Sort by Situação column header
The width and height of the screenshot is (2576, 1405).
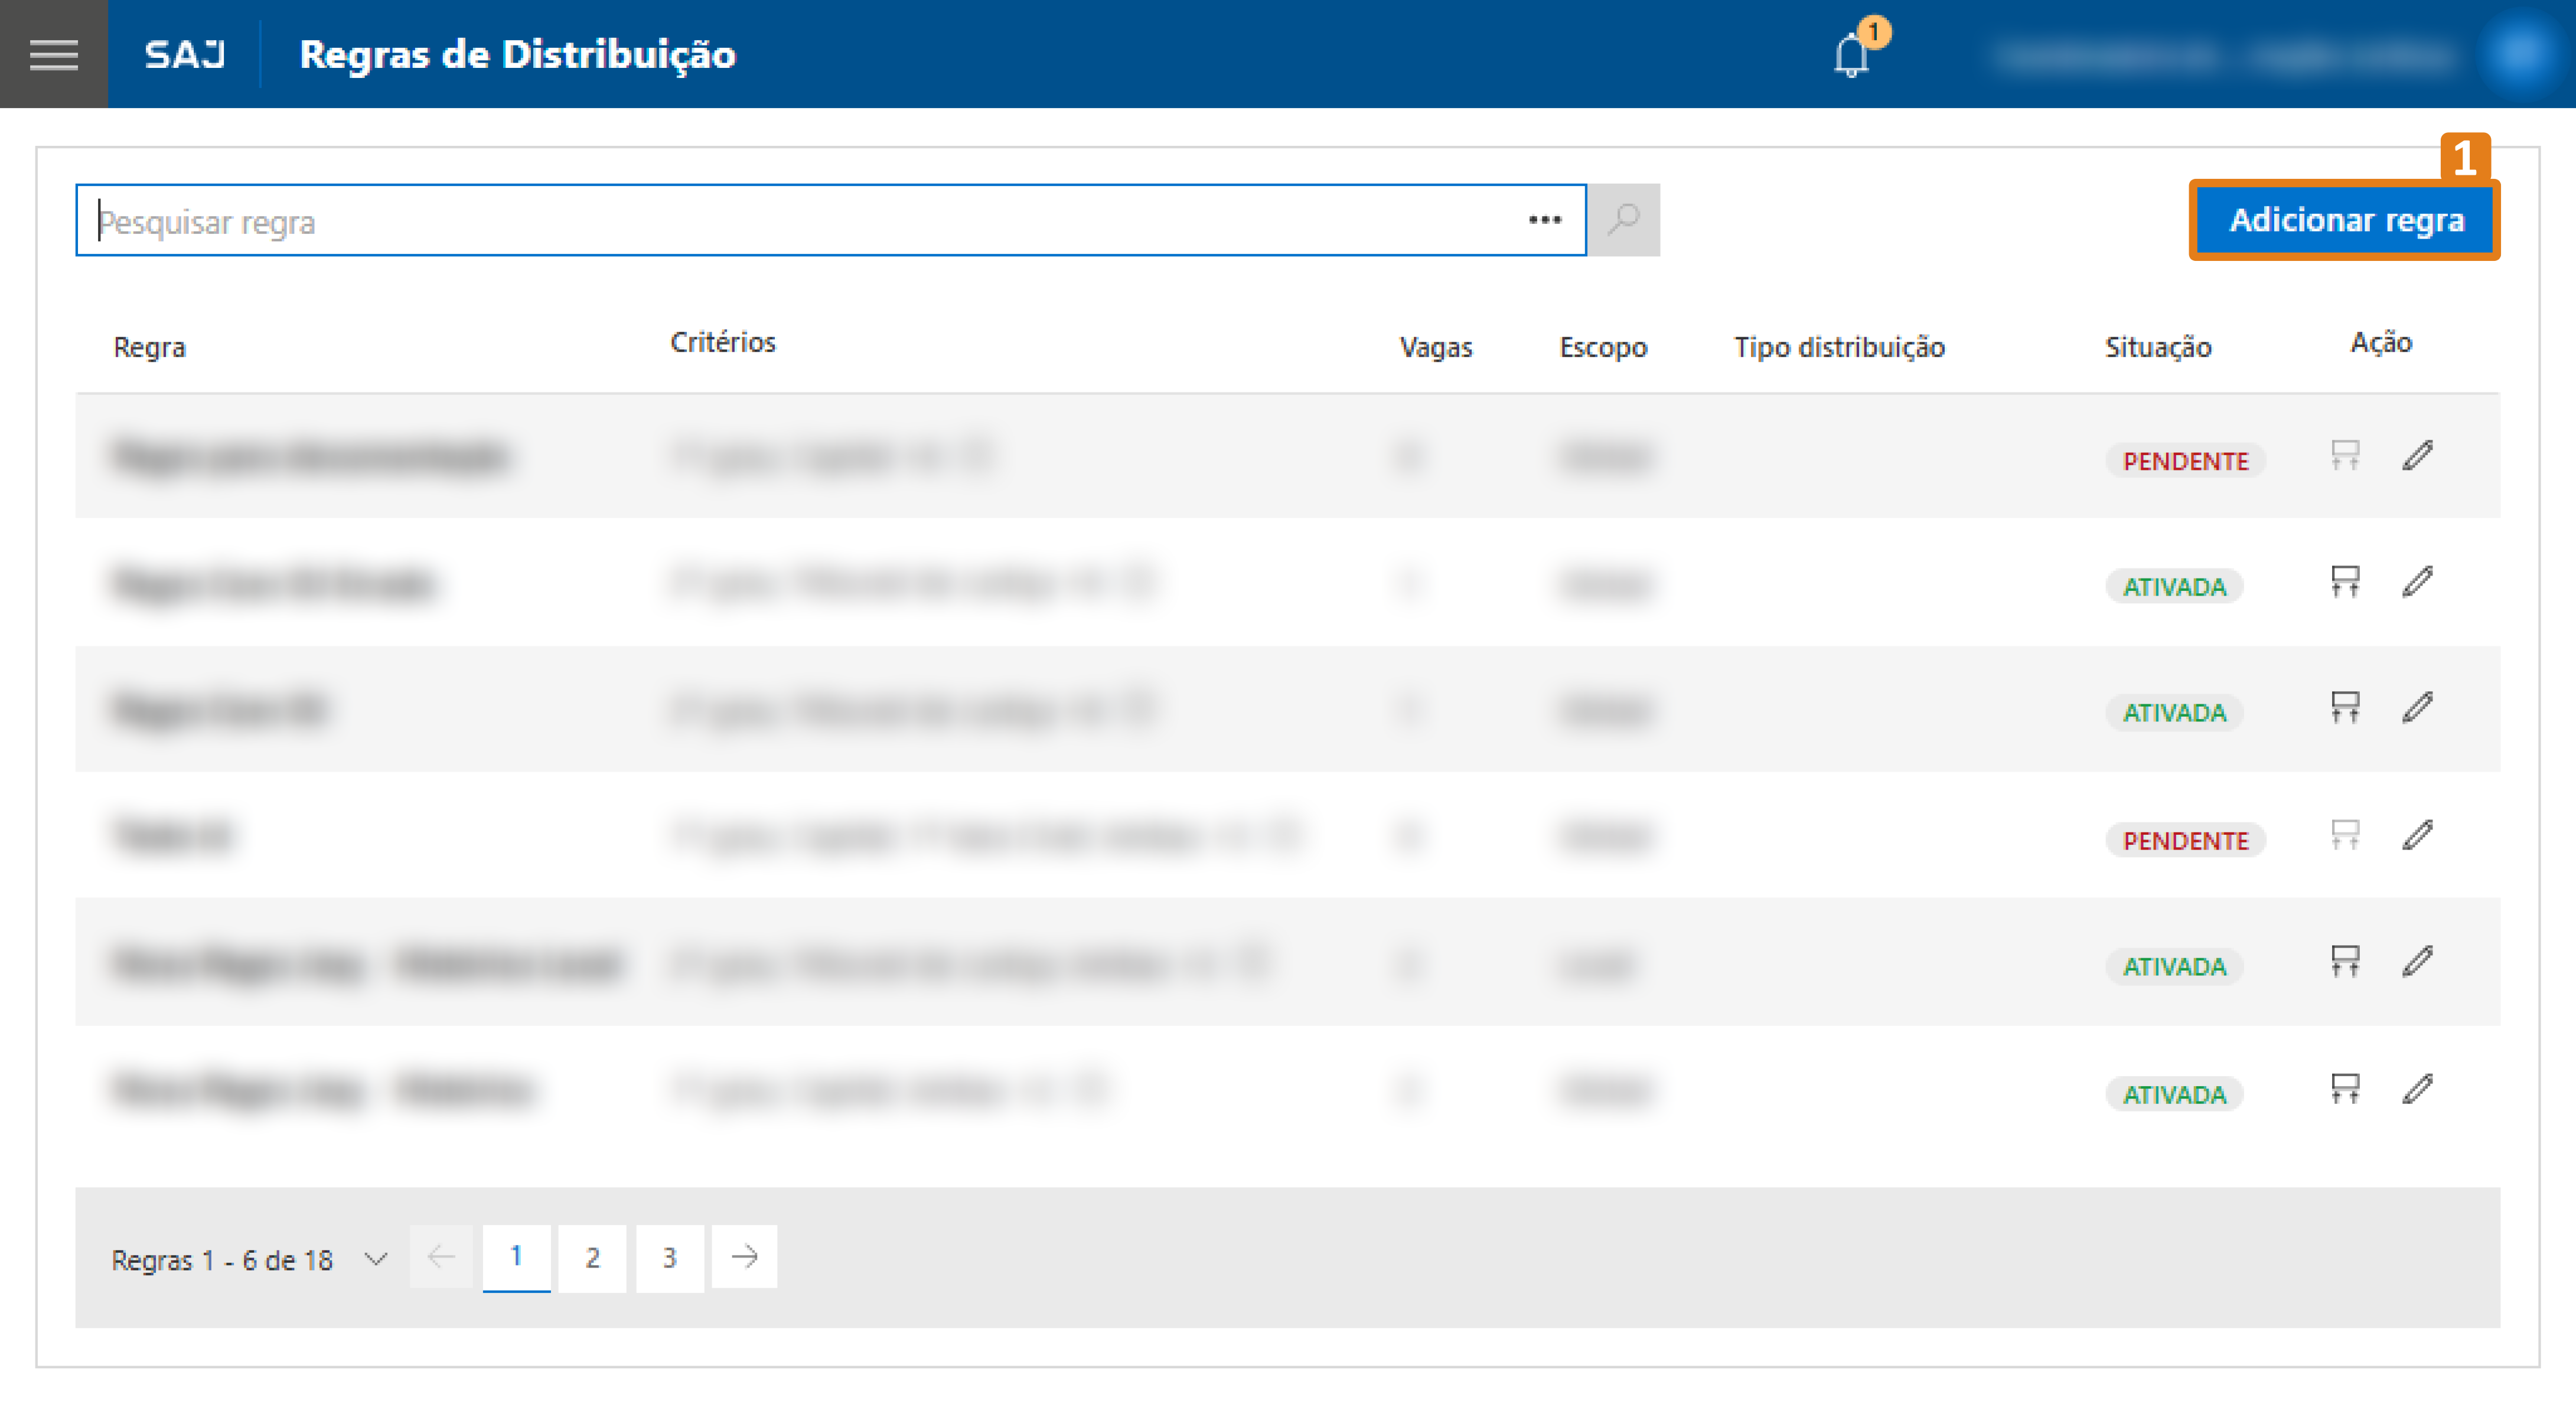coord(2157,347)
